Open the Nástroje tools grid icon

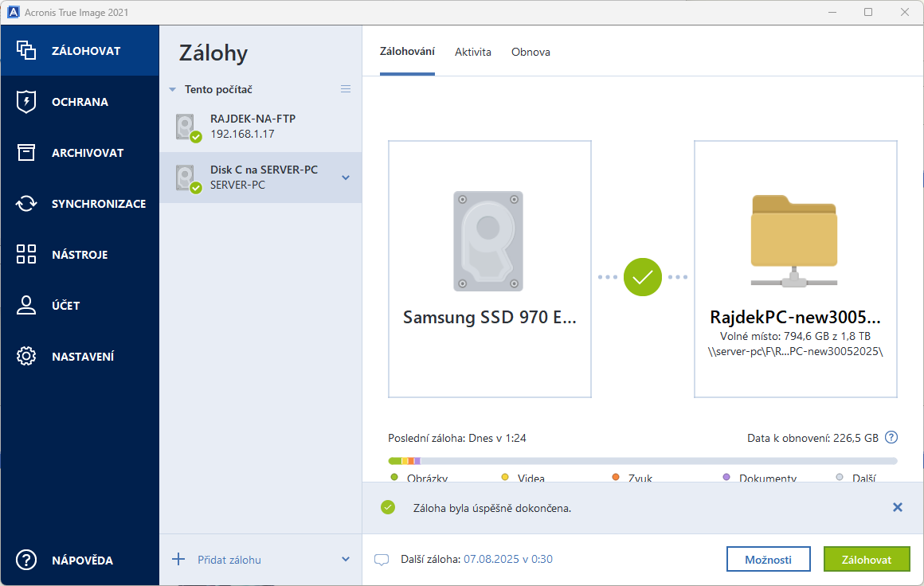[26, 255]
